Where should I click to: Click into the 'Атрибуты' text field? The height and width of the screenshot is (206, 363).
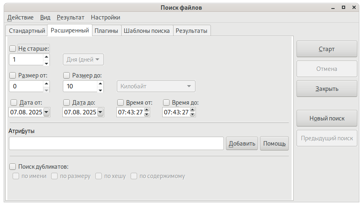116,144
